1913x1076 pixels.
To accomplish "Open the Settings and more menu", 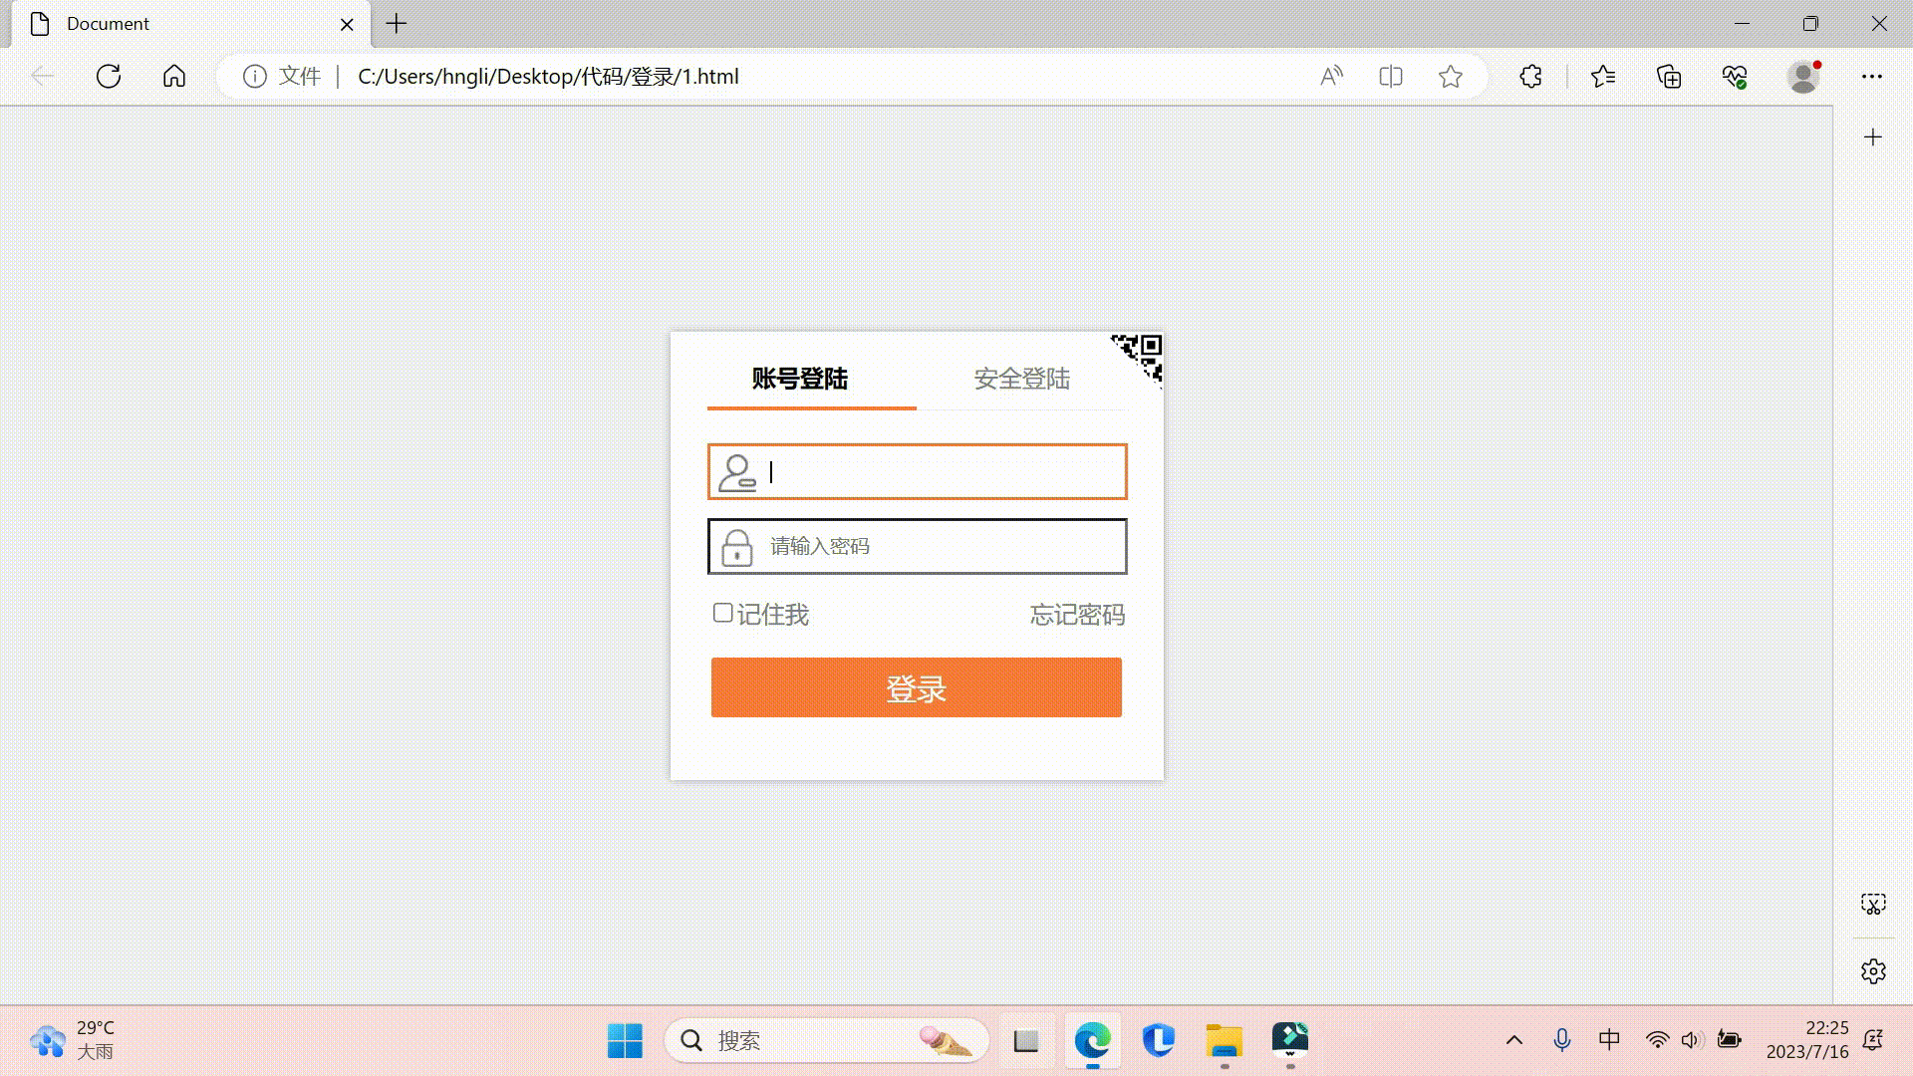I will (x=1873, y=76).
